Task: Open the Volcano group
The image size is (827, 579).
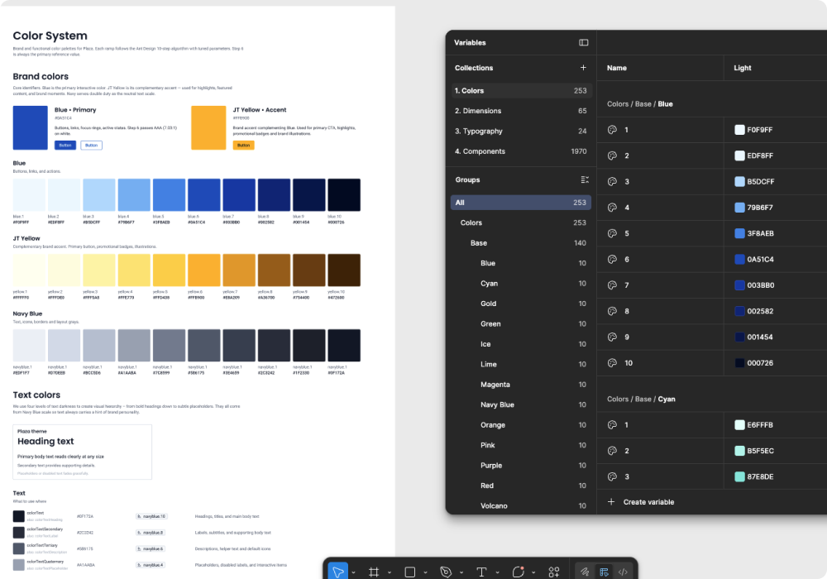Action: point(521,505)
